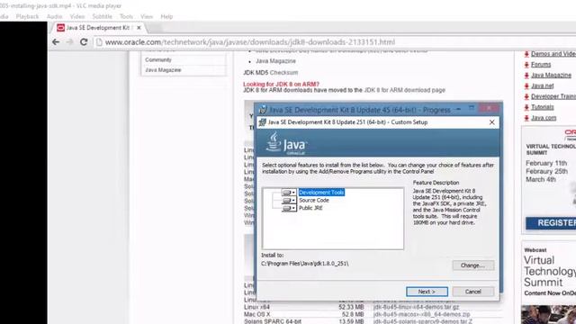Open the Forums link in right column
The height and width of the screenshot is (324, 576).
coord(541,64)
